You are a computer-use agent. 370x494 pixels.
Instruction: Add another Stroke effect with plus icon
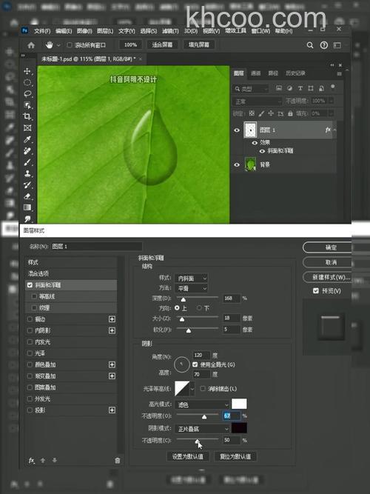(x=112, y=319)
